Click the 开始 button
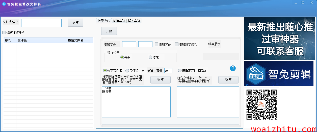Image resolution: width=317 pixels, height=132 pixels. [109, 31]
